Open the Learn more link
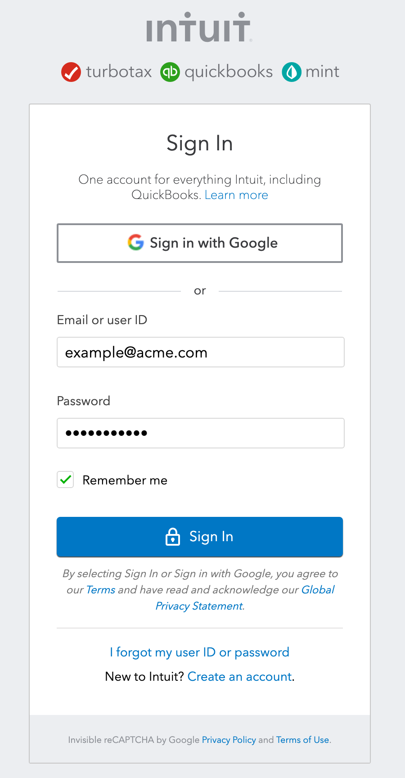Viewport: 405px width, 778px height. [x=236, y=195]
